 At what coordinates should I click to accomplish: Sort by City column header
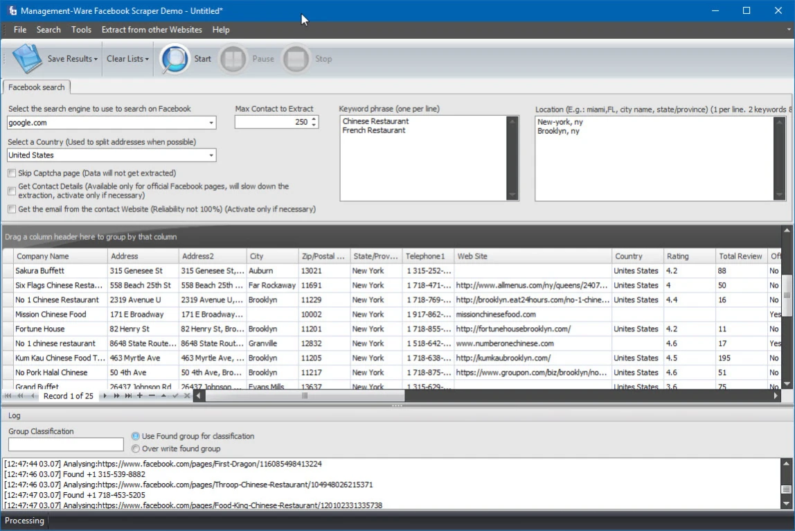pyautogui.click(x=272, y=256)
